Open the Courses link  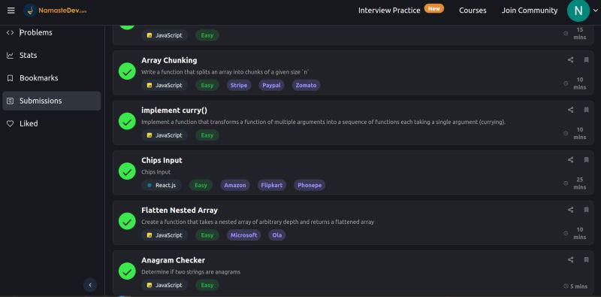click(x=473, y=11)
